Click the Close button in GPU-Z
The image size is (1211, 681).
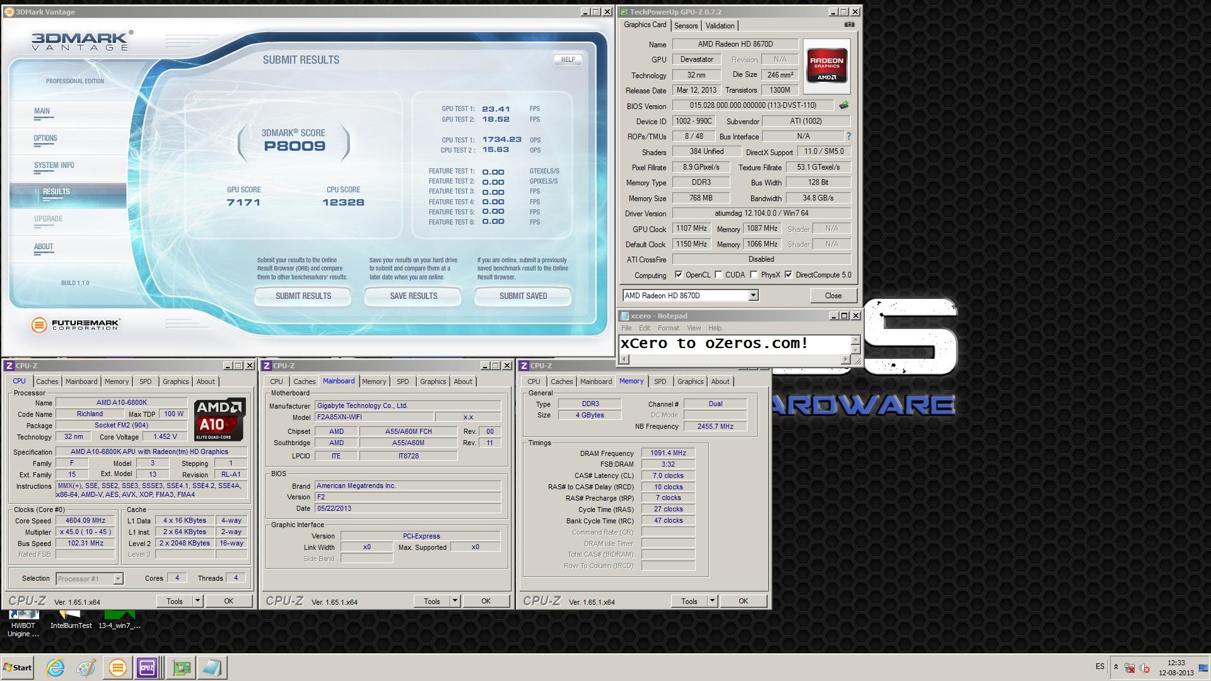click(x=833, y=296)
